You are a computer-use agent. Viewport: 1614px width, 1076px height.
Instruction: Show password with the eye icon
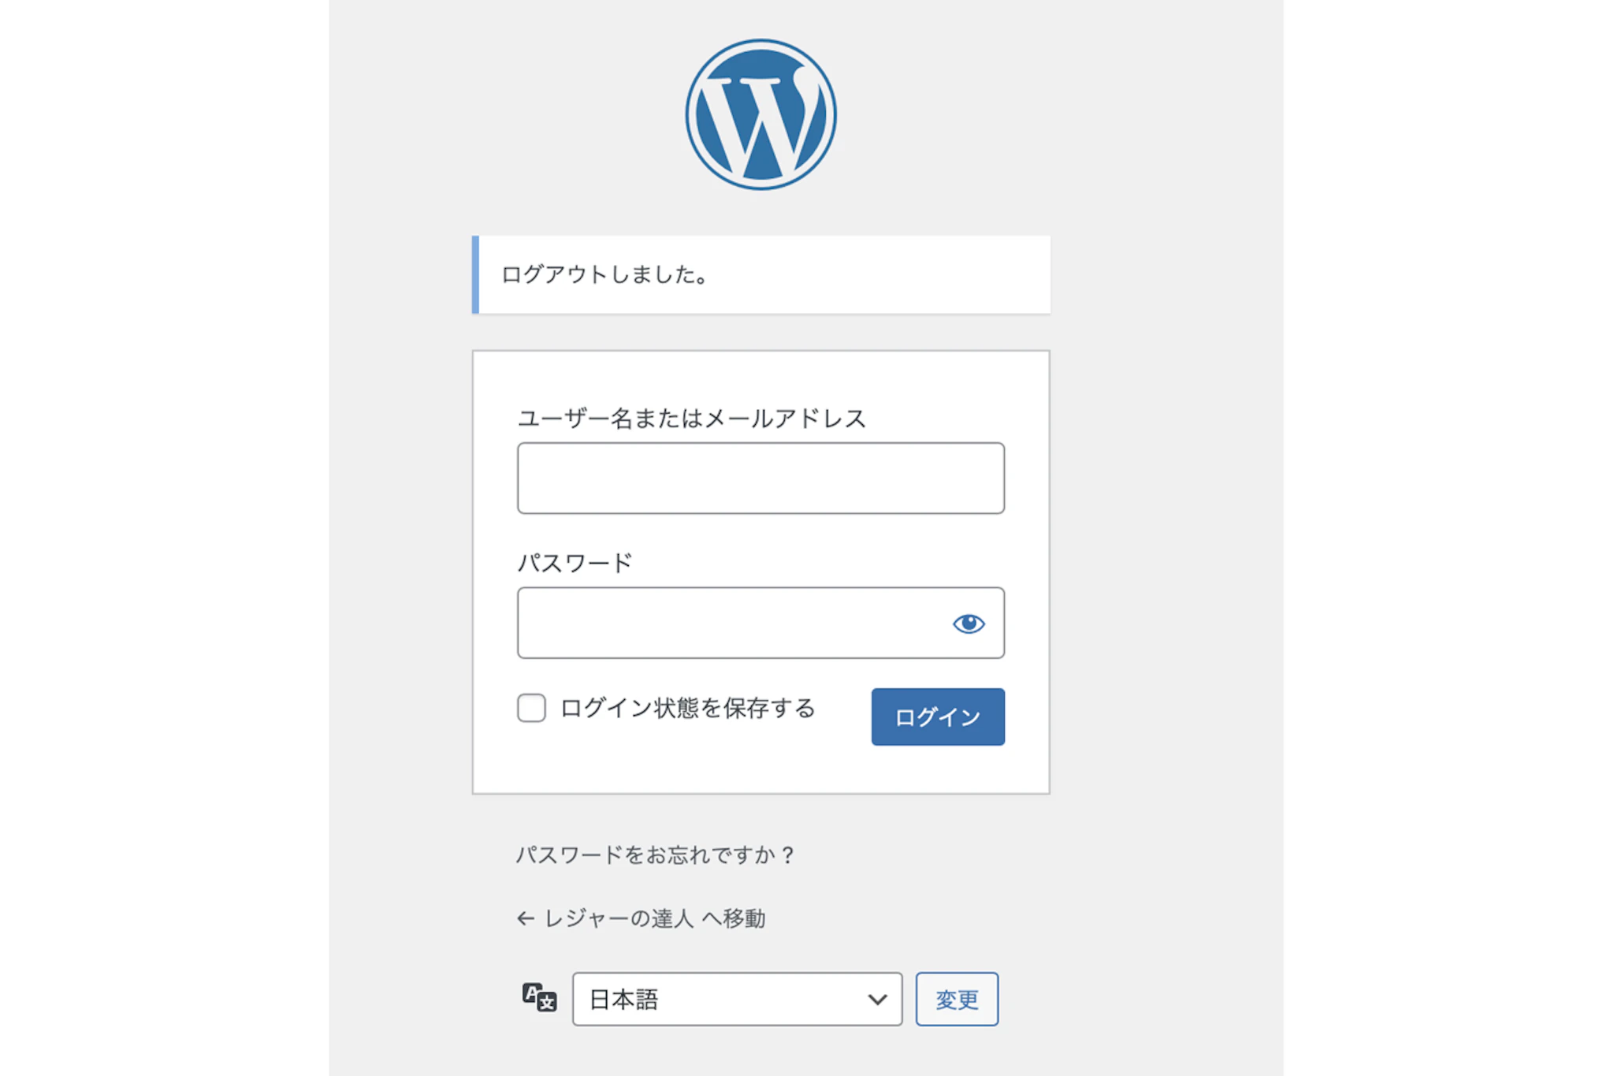969,624
